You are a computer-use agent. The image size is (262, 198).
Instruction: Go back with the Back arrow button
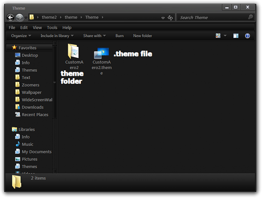pos(10,17)
